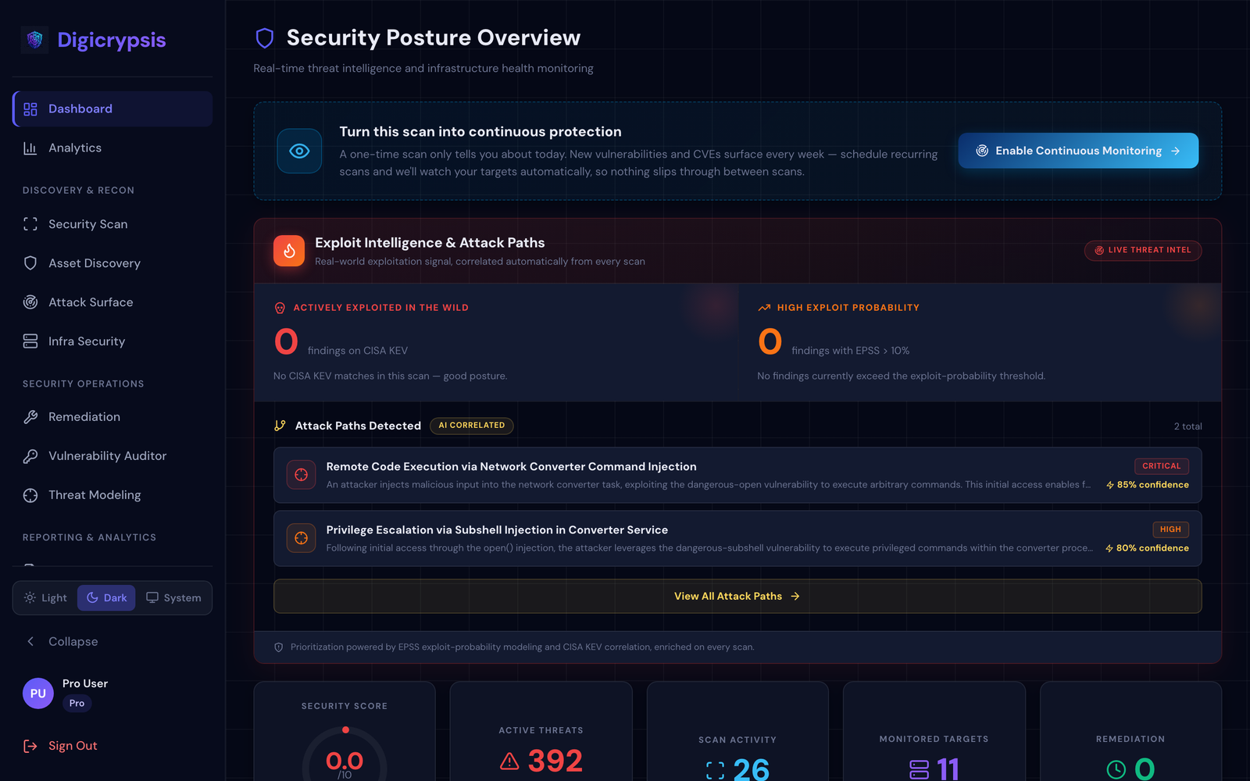Click the eye icon in the continuous protection banner
Screen dimensions: 1250x781
299,151
